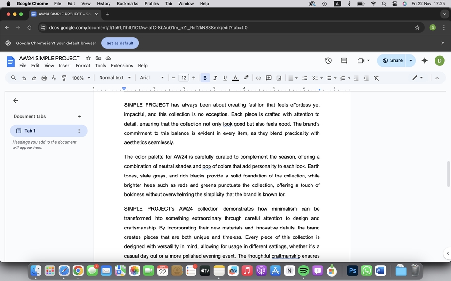Open version history
The height and width of the screenshot is (281, 451).
[328, 60]
